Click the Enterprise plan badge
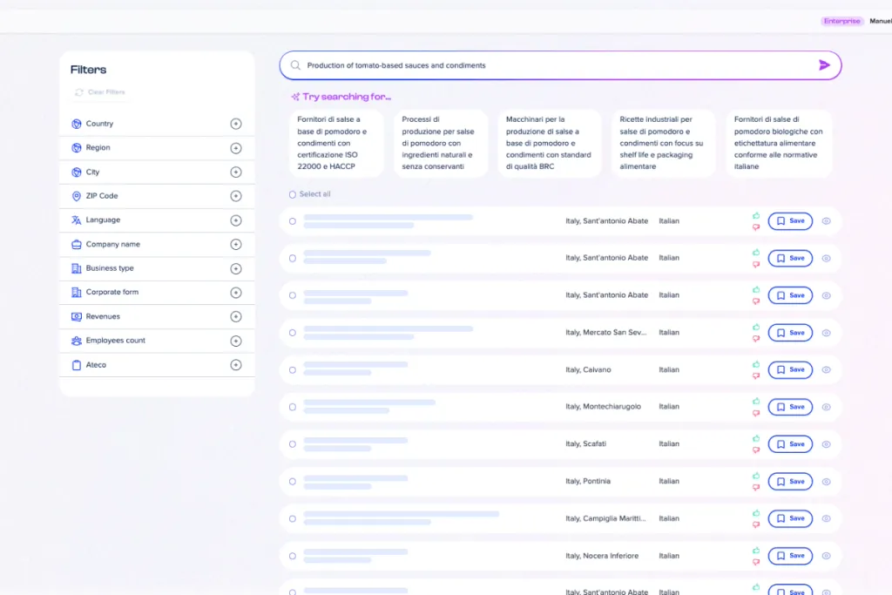The height and width of the screenshot is (595, 892). 842,21
